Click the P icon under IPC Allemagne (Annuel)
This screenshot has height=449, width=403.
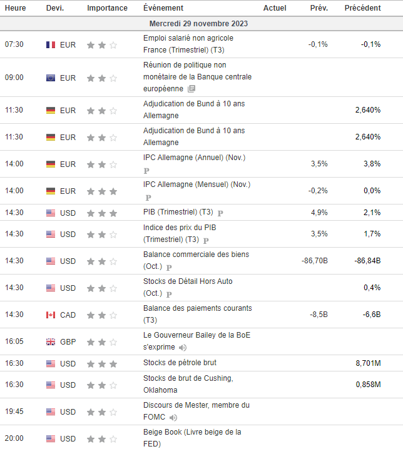146,170
